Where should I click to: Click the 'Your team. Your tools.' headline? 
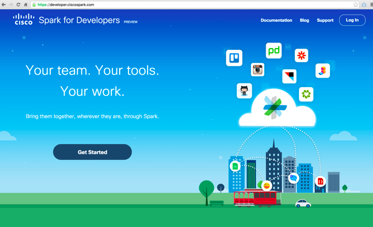tap(92, 70)
